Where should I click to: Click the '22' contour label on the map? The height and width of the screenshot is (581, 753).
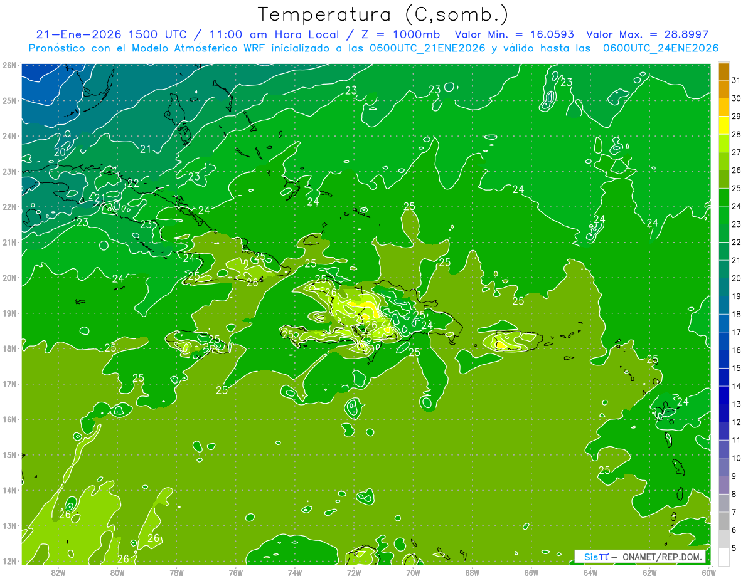pos(133,183)
